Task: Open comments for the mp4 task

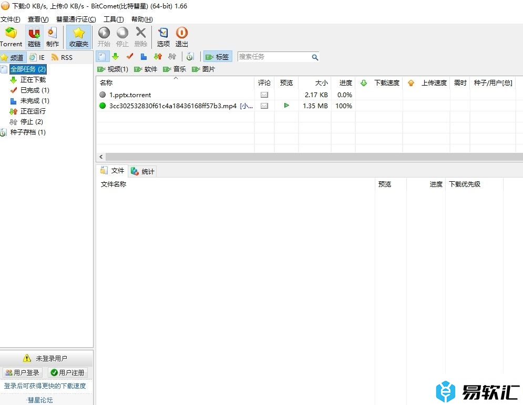Action: click(x=264, y=106)
